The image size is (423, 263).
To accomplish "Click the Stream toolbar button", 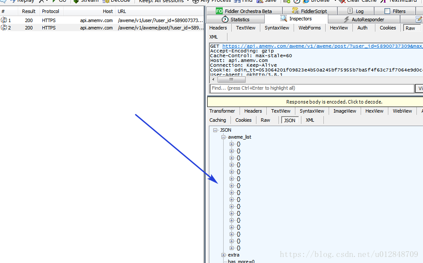I will coord(86,1).
